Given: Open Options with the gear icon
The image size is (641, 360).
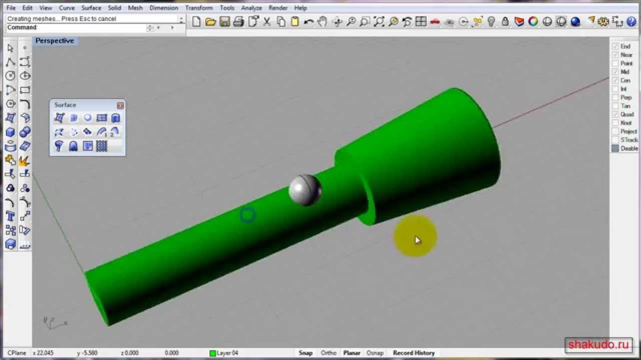Looking at the screenshot, I should coord(603,21).
